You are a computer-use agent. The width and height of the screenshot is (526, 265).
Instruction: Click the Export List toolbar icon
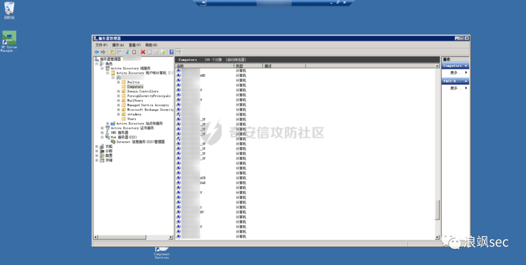(163, 52)
